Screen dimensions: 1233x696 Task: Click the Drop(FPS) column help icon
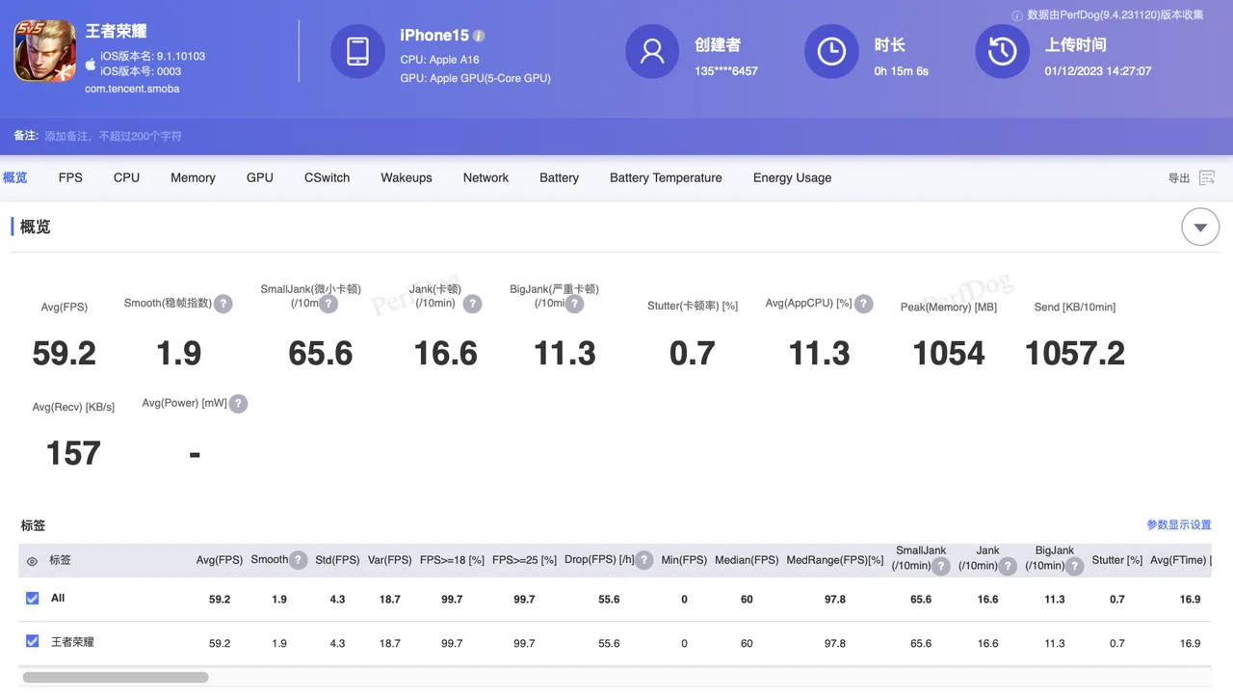[644, 560]
